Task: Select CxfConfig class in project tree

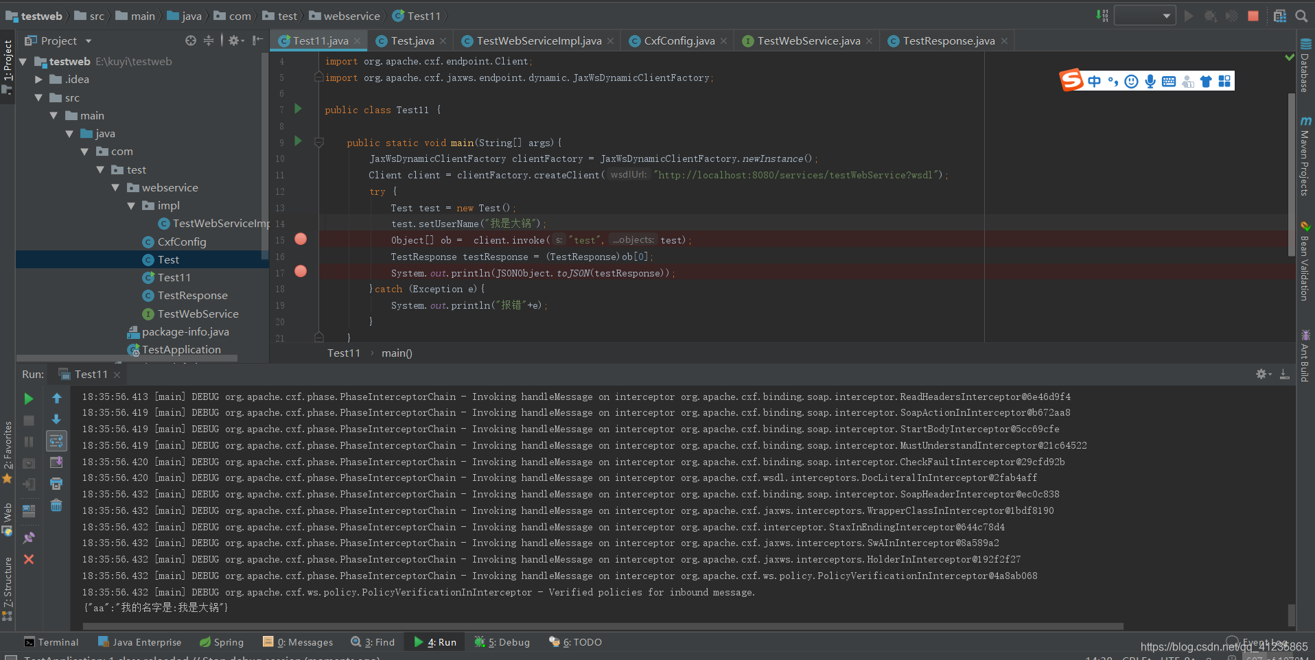Action: [x=182, y=242]
